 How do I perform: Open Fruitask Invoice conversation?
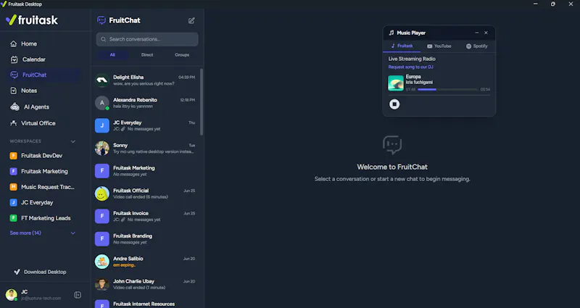pyautogui.click(x=146, y=216)
